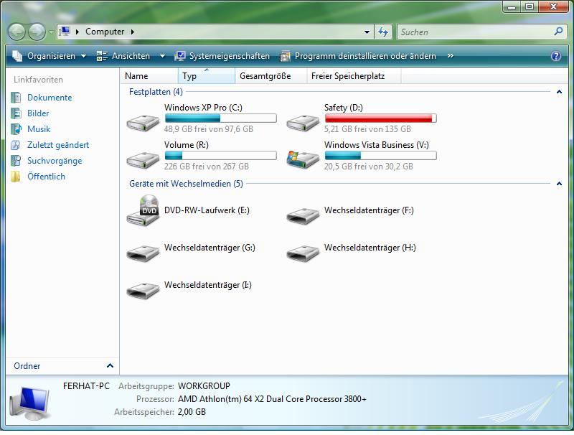The height and width of the screenshot is (435, 574).
Task: Open Musik favorite link
Action: tap(39, 129)
